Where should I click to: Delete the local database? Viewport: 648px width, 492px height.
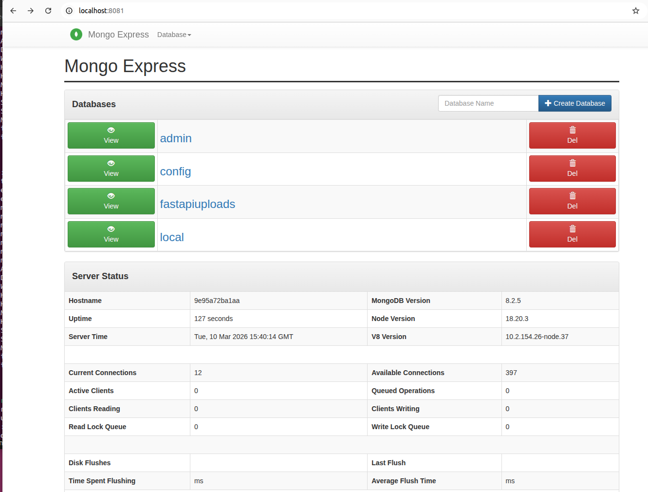pos(572,234)
